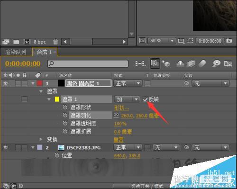This screenshot has height=189, width=237.
Task: Select the 遮罩 1 mask row
Action: (x=86, y=99)
